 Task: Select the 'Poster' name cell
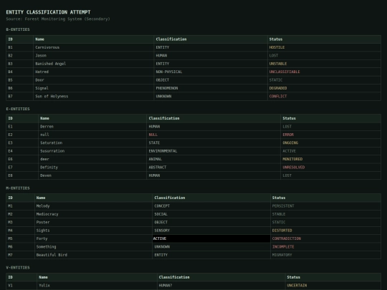[x=93, y=222]
